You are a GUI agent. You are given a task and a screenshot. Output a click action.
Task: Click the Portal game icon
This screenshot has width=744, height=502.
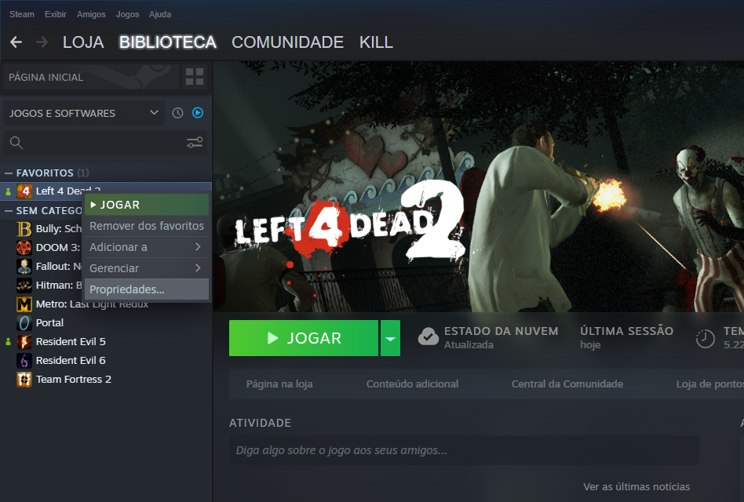point(24,323)
